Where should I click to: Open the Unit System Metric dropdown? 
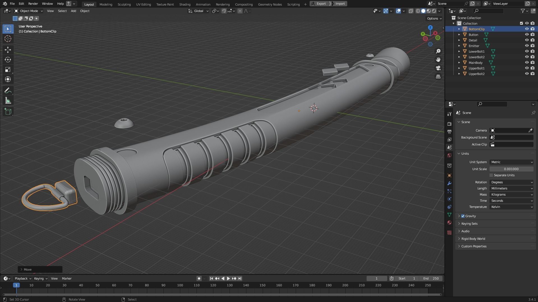click(x=512, y=162)
